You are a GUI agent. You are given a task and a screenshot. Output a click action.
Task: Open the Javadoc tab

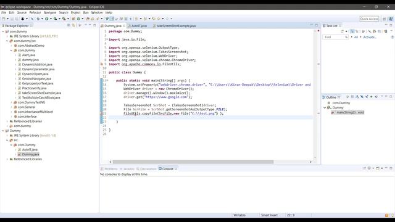[x=128, y=169]
